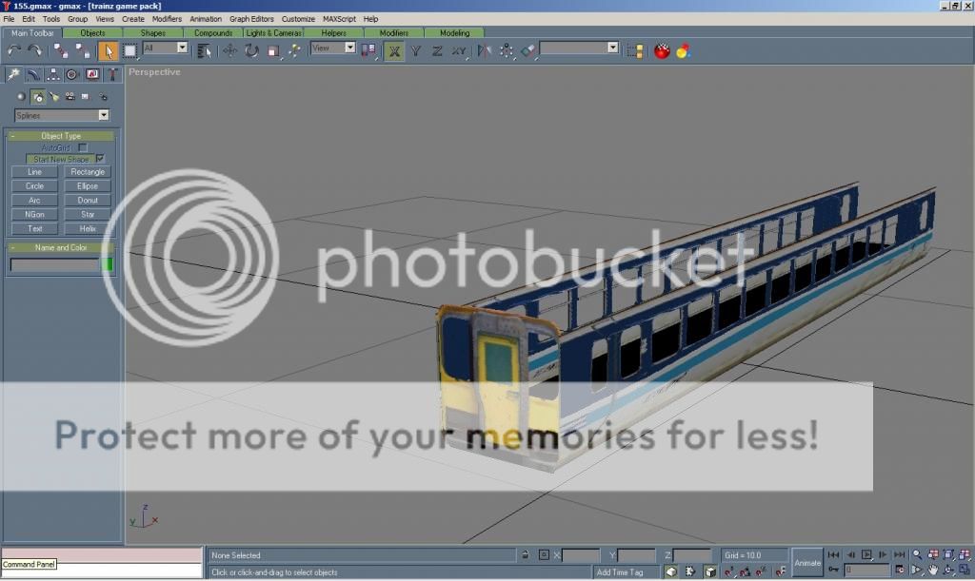Activate the Pan hand viewport tool

pos(932,571)
